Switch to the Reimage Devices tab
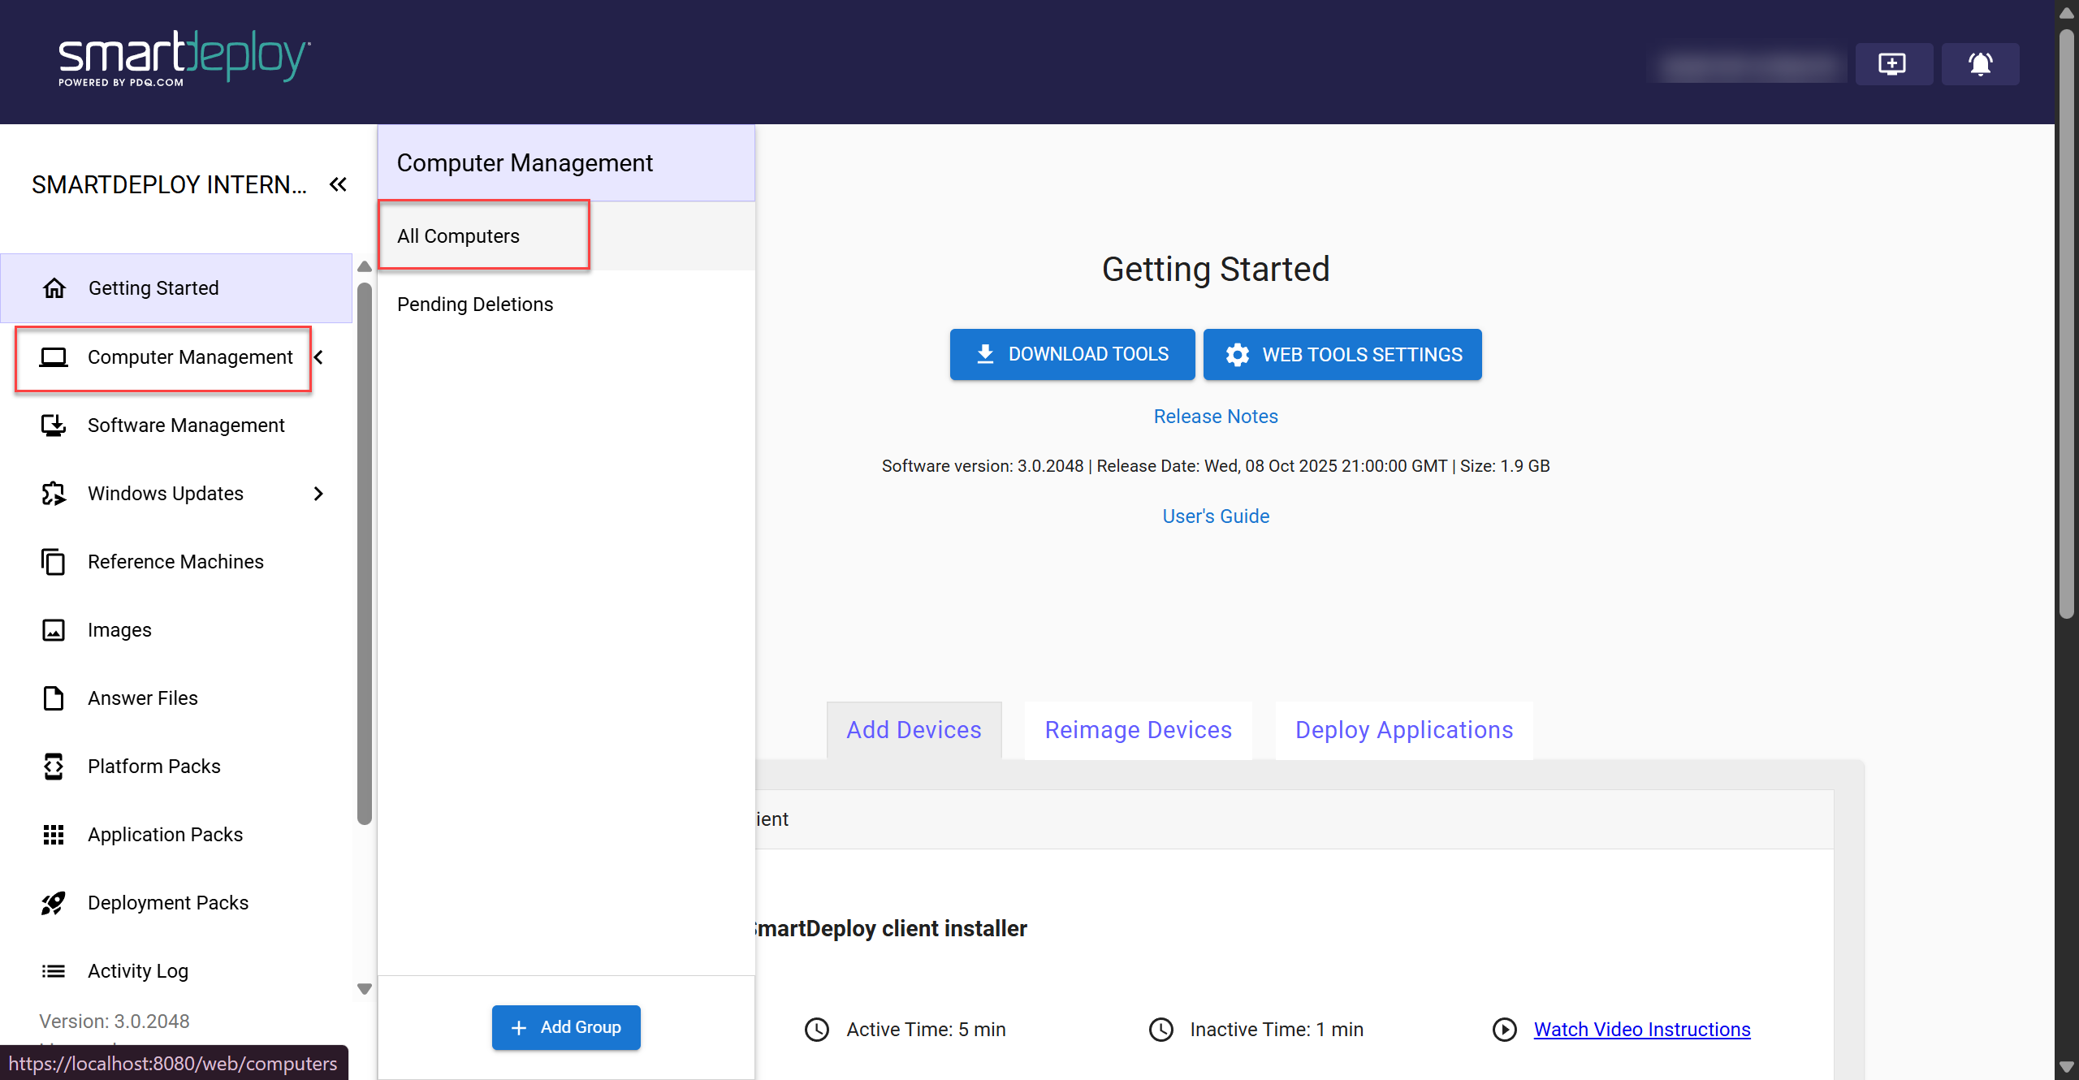 1138,730
